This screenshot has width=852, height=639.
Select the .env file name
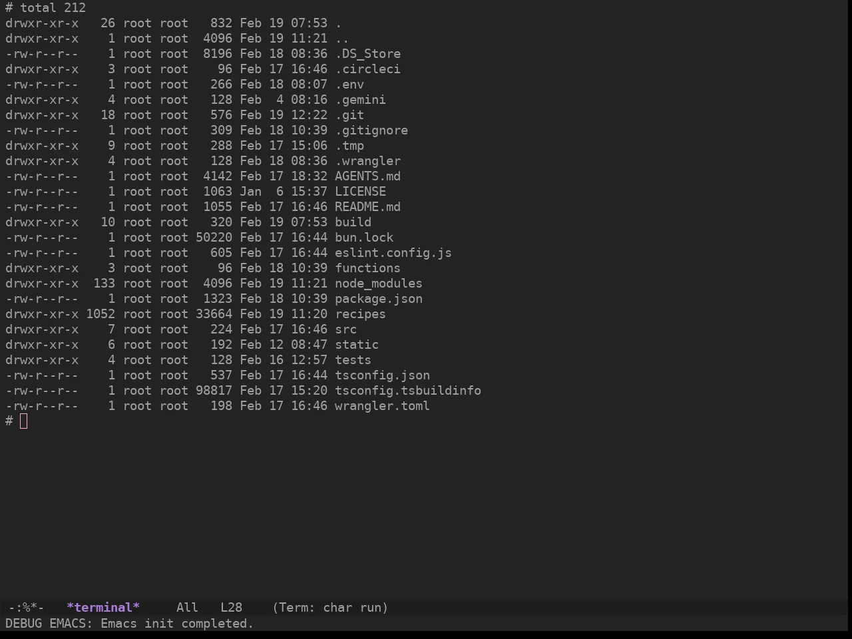click(x=349, y=85)
